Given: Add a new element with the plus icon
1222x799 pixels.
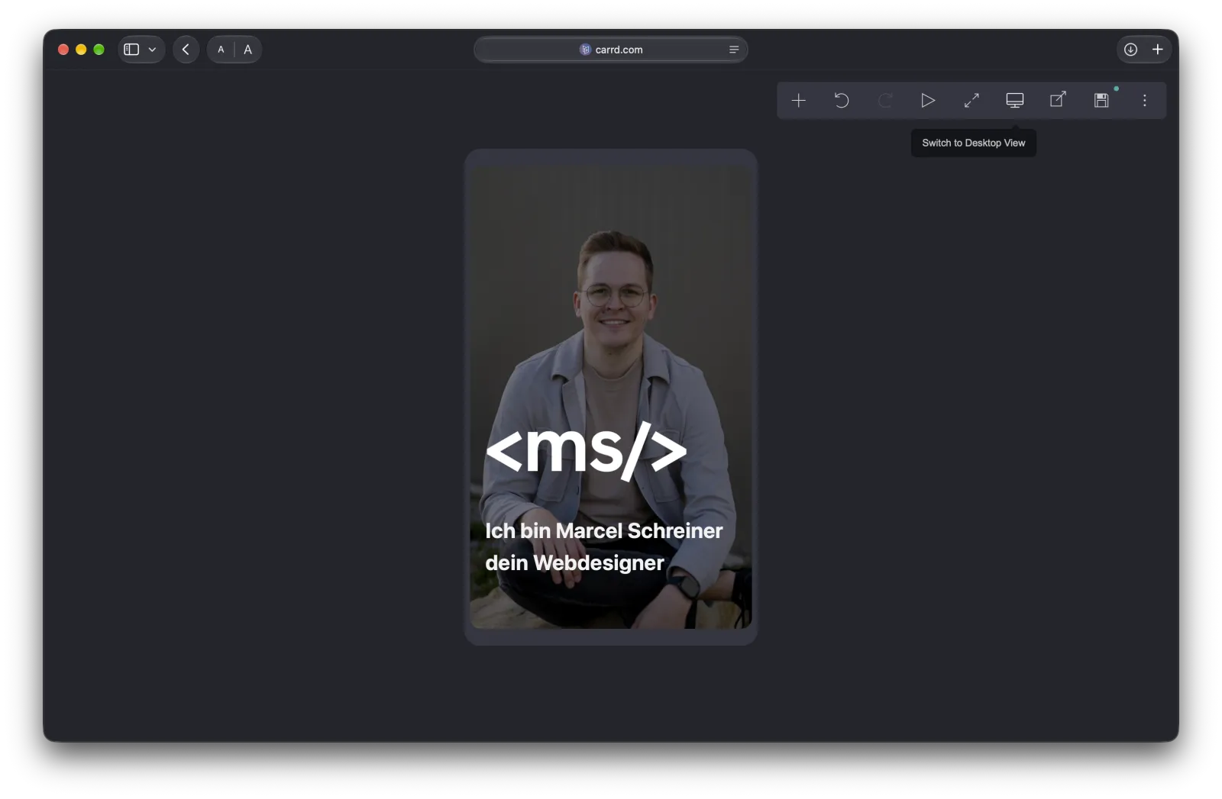Looking at the screenshot, I should 798,101.
